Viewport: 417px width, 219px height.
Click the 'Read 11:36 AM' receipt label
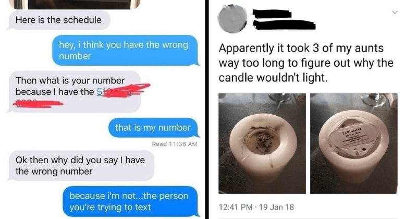click(x=175, y=144)
